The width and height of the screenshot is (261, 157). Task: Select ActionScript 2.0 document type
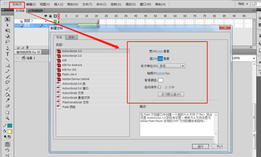coord(93,56)
